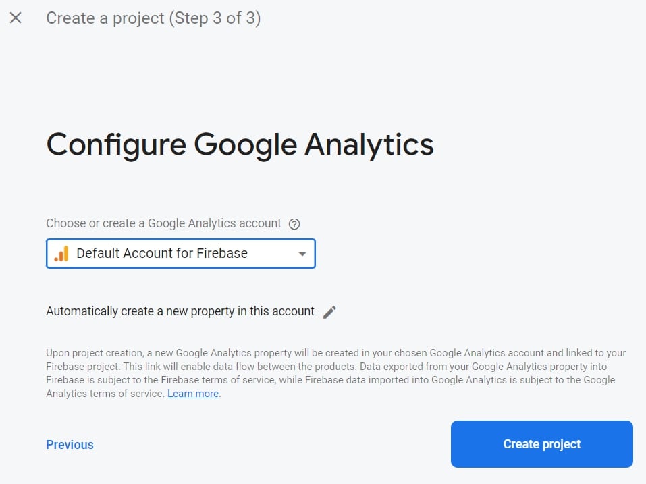Viewport: 646px width, 484px height.
Task: Click the Automatically create a new property label
Action: pos(179,311)
